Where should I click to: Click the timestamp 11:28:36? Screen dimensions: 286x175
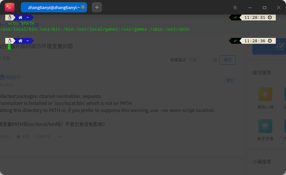point(254,41)
